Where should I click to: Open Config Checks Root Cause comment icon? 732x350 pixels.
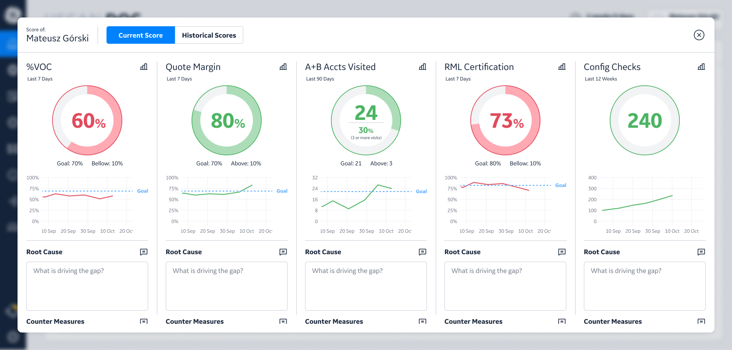pyautogui.click(x=701, y=252)
